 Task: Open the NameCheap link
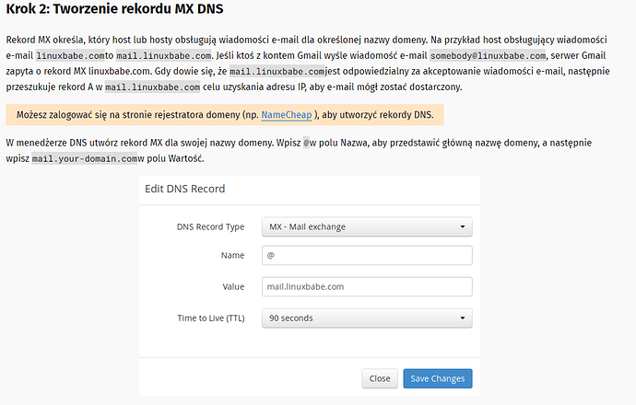[286, 115]
